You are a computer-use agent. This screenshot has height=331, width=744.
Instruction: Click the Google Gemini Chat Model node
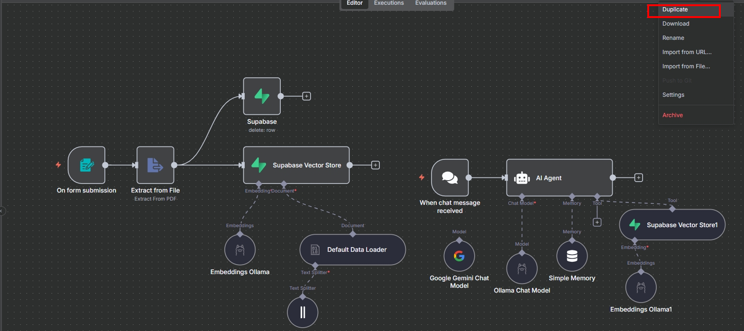point(459,256)
